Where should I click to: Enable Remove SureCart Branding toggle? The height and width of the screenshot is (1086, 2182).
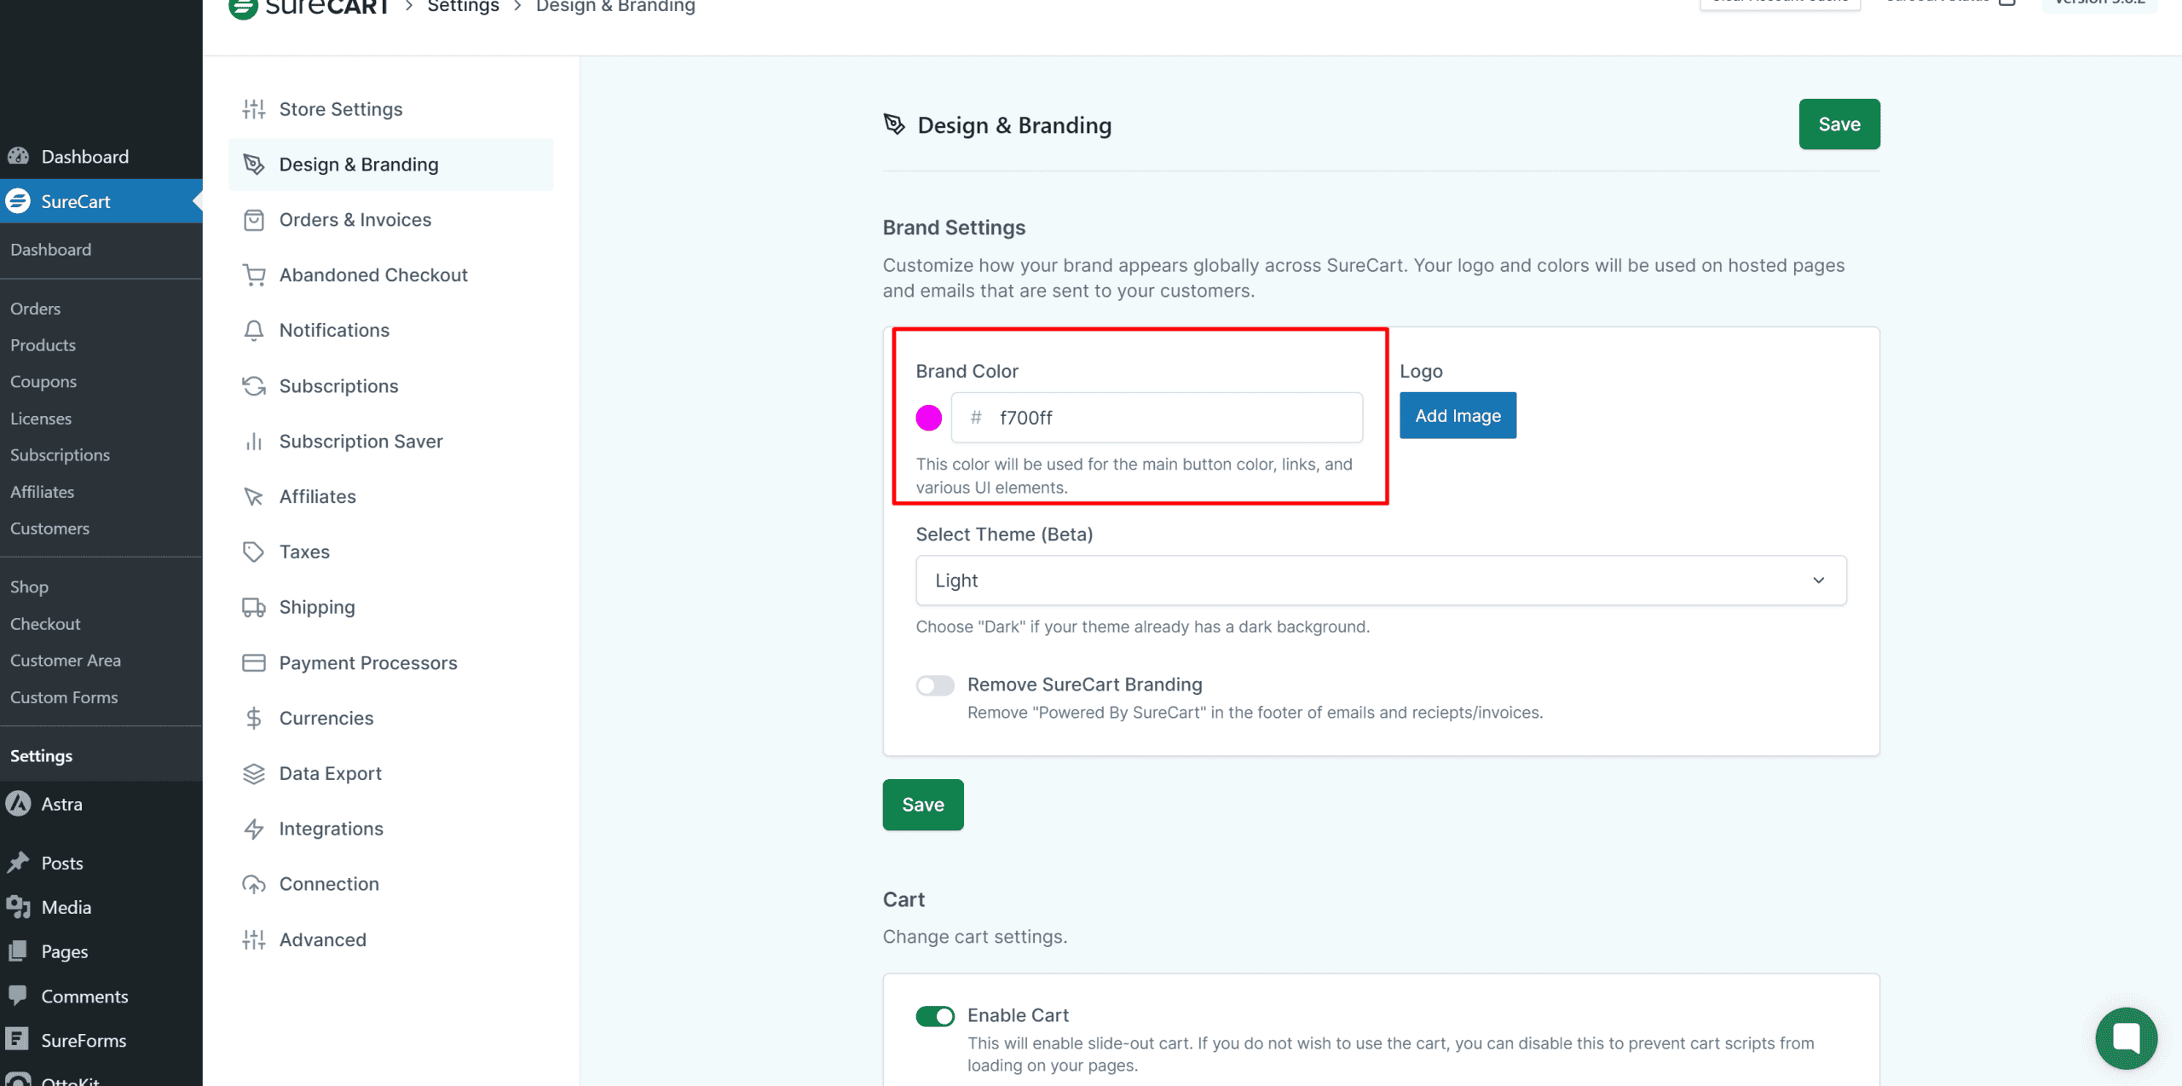[x=935, y=685]
